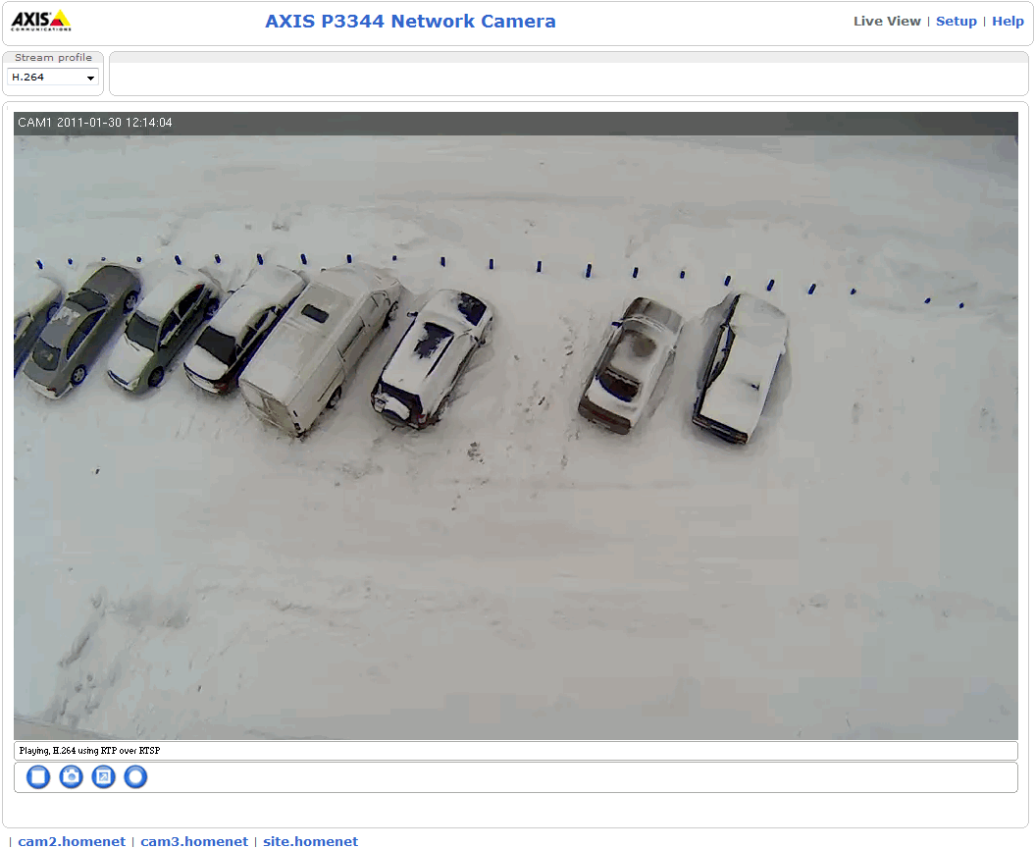This screenshot has width=1035, height=849.
Task: Click the empty panel beside Stream profile
Action: coord(568,79)
